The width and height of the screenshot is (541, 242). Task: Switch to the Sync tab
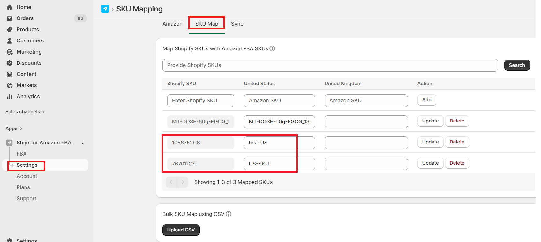[237, 24]
